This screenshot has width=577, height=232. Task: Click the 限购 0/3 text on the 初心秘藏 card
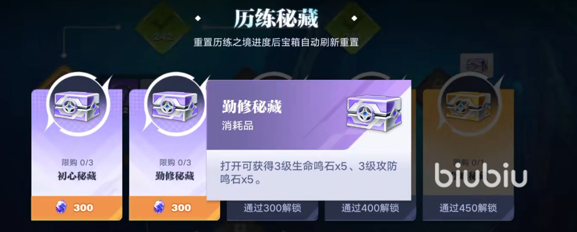[76, 162]
